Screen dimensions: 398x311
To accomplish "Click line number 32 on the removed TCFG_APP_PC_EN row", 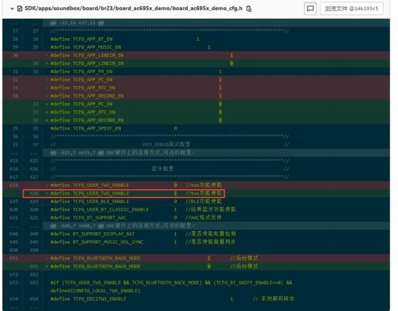I will 15,79.
